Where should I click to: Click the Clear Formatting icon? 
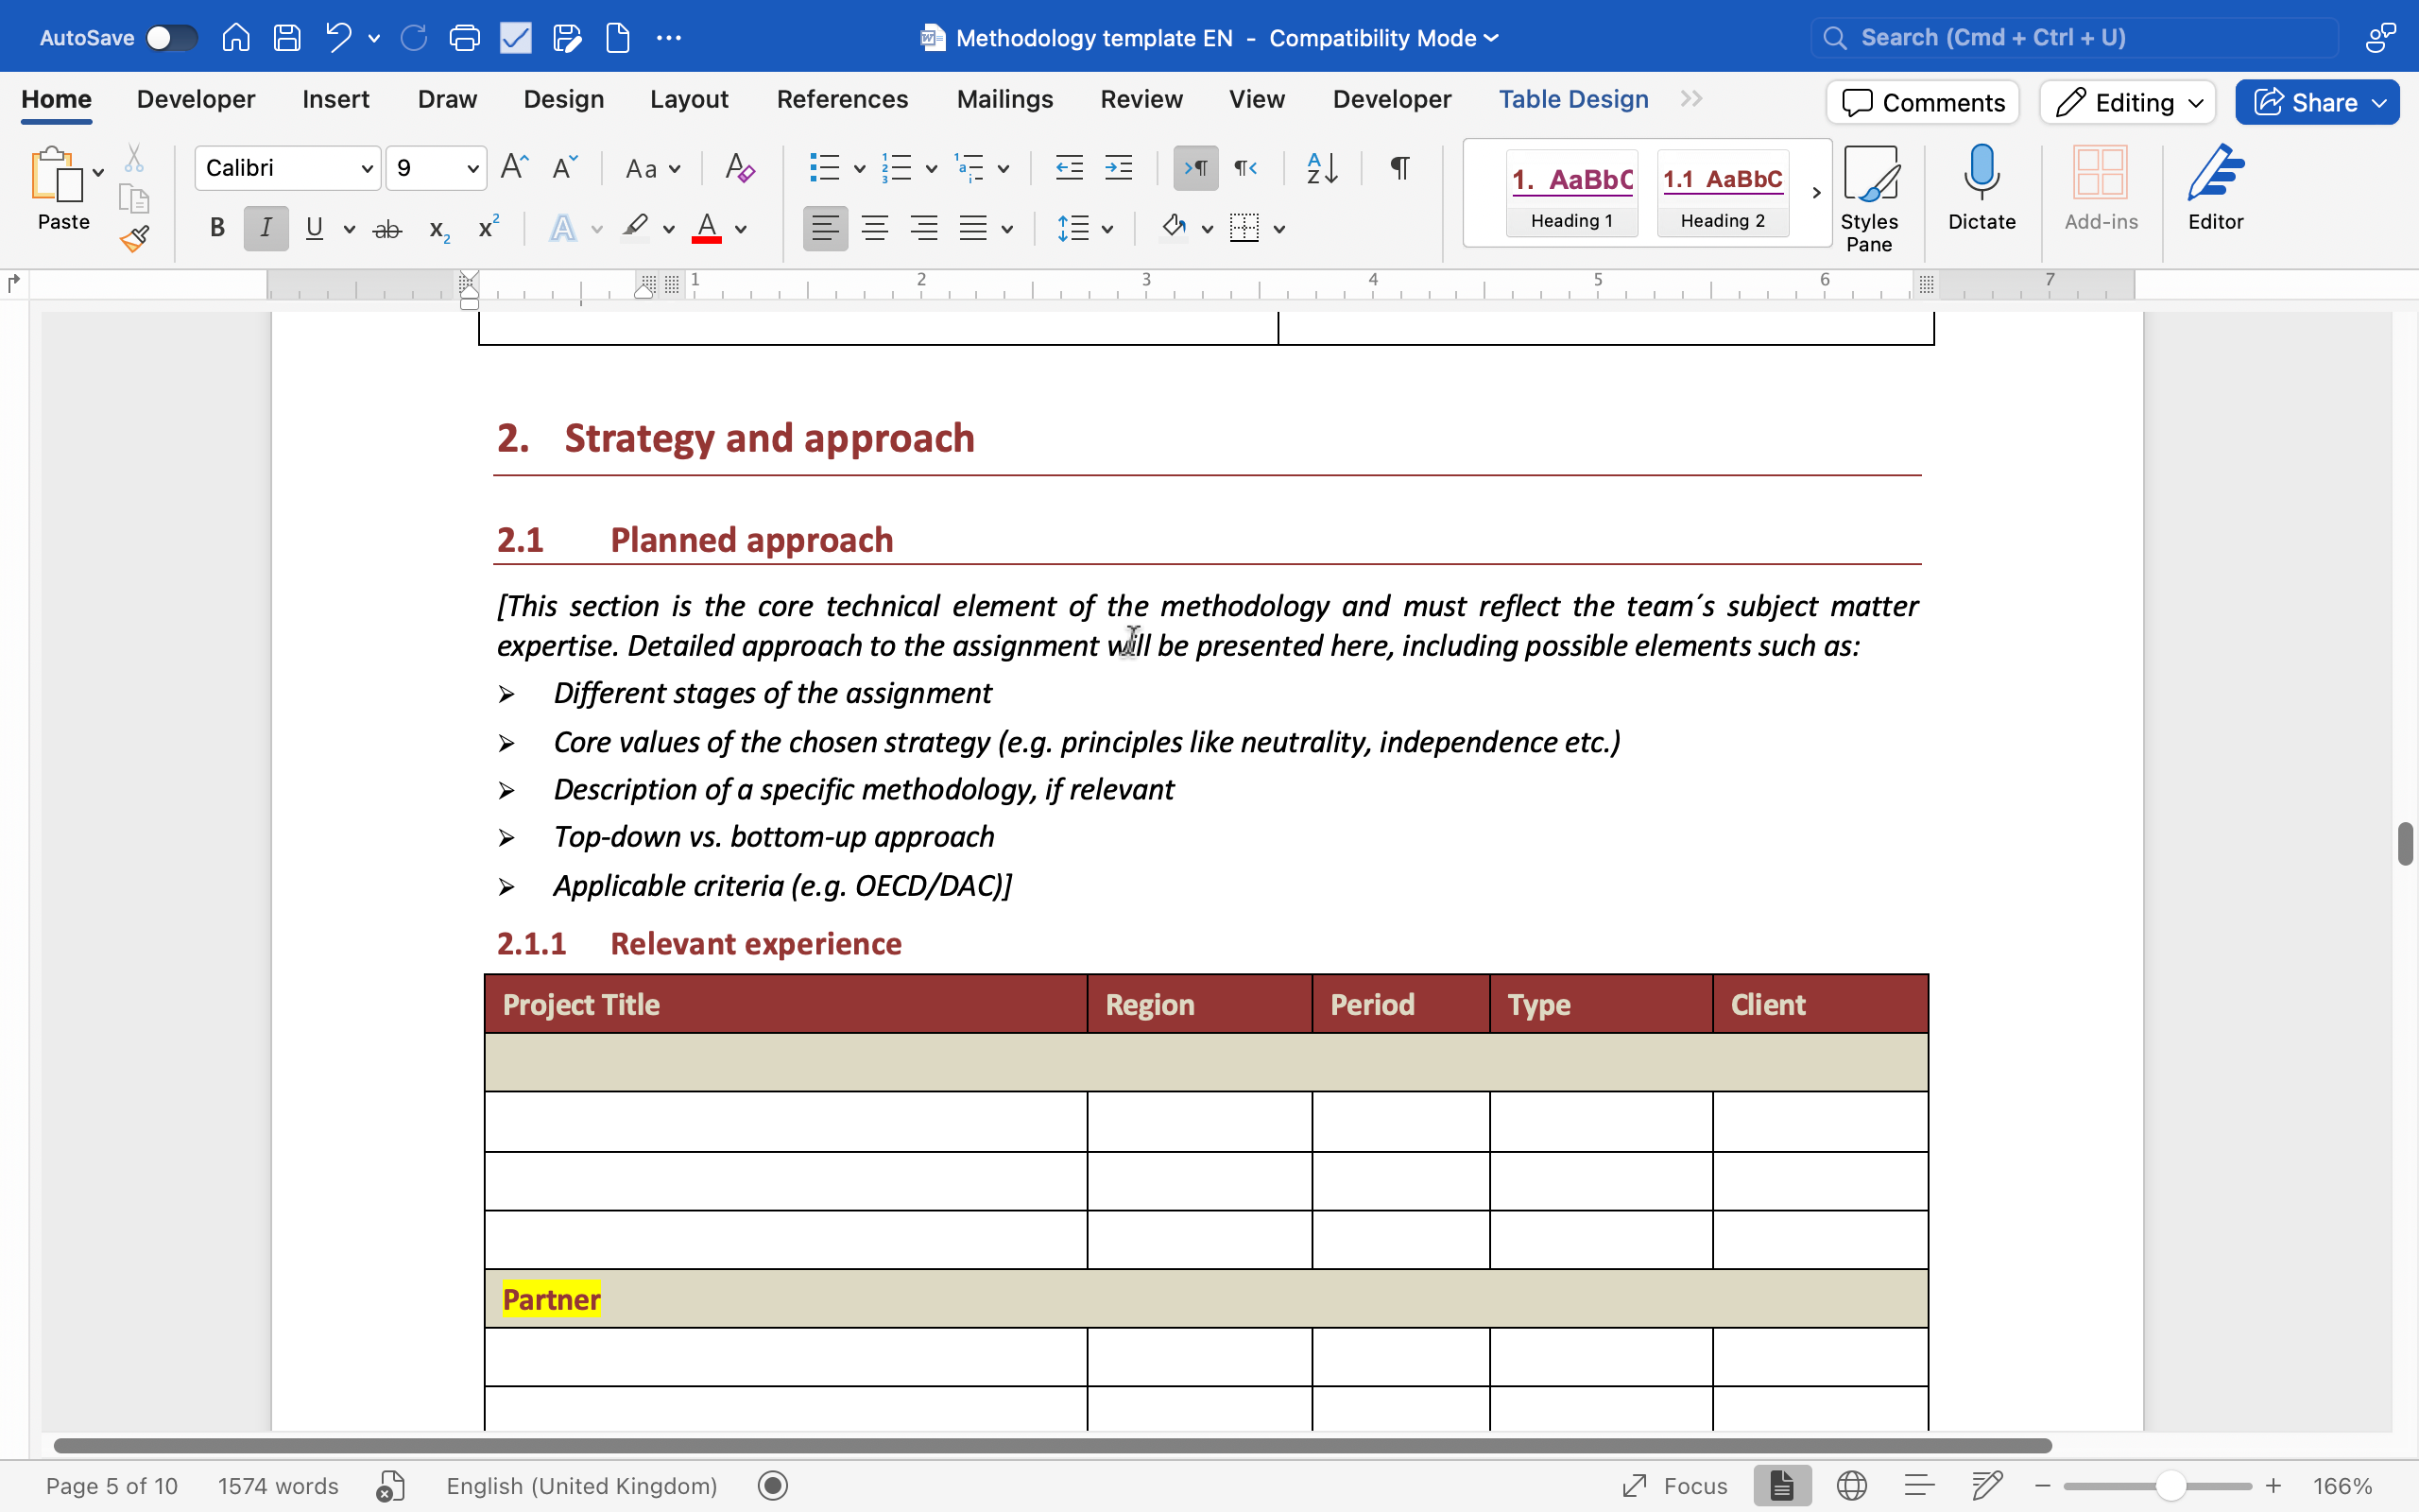739,168
